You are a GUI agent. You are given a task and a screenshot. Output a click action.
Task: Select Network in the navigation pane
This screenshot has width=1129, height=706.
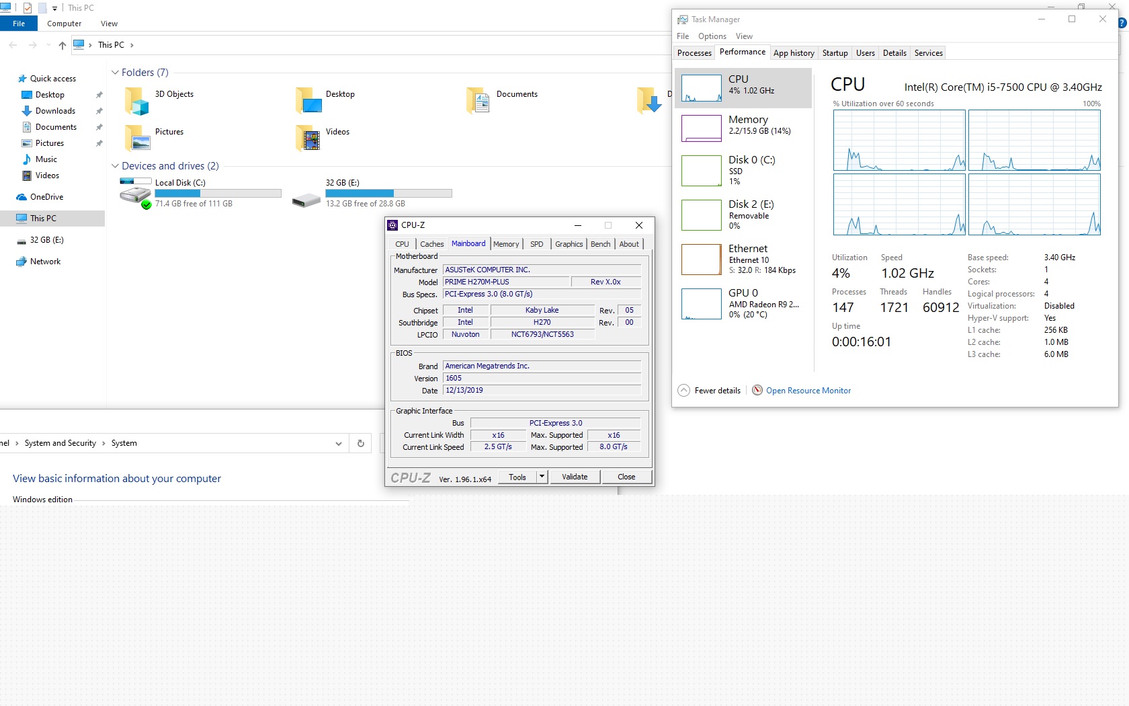coord(45,262)
